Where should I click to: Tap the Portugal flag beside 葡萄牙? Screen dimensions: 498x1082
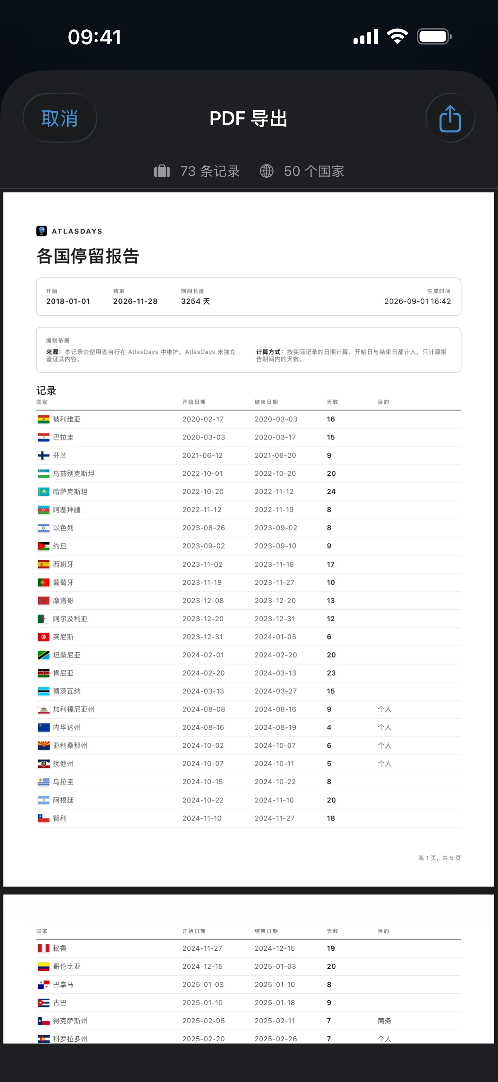coord(44,582)
